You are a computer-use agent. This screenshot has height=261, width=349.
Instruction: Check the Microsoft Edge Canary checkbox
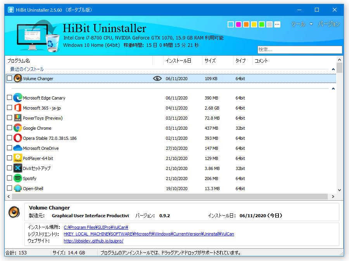coord(9,98)
